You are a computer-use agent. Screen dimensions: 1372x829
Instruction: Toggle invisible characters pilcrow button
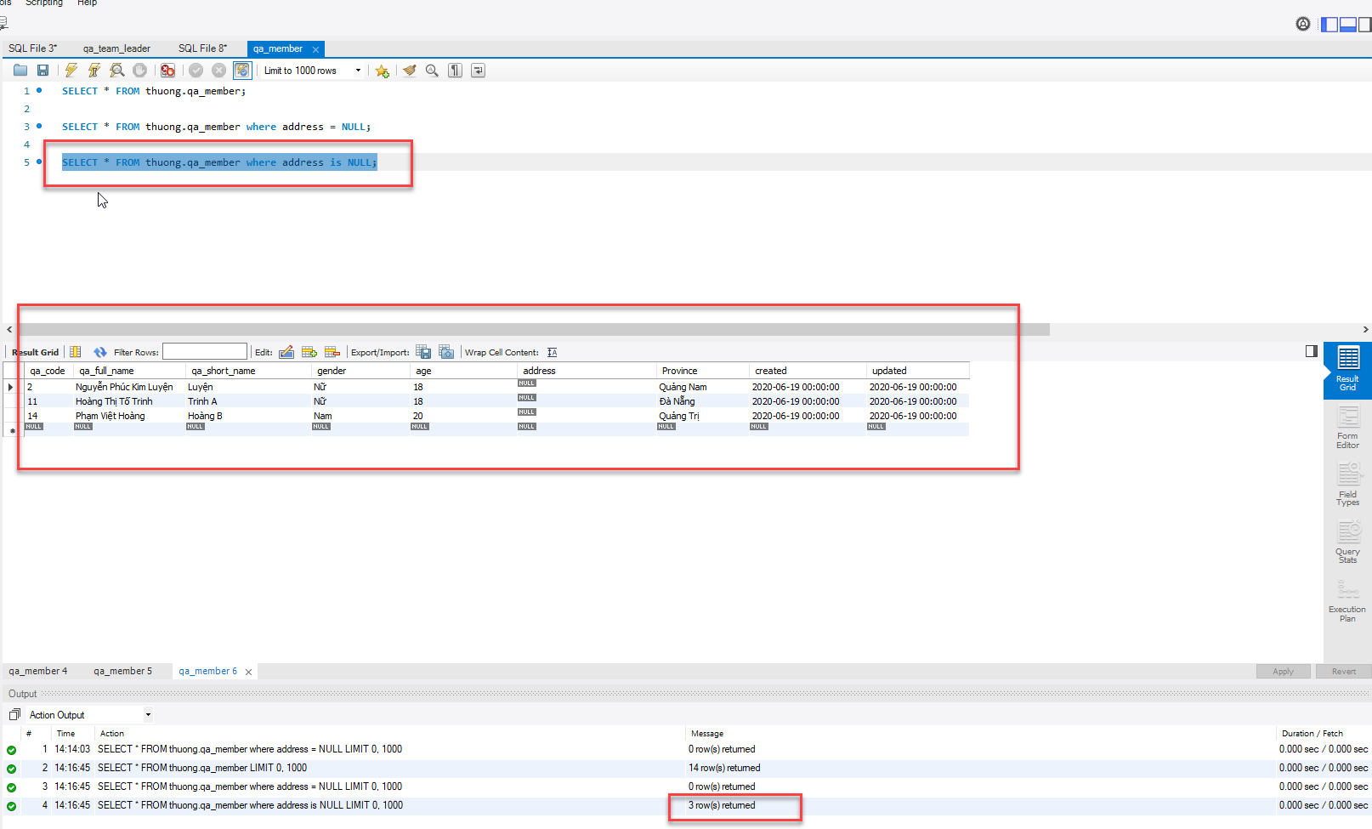pyautogui.click(x=456, y=71)
